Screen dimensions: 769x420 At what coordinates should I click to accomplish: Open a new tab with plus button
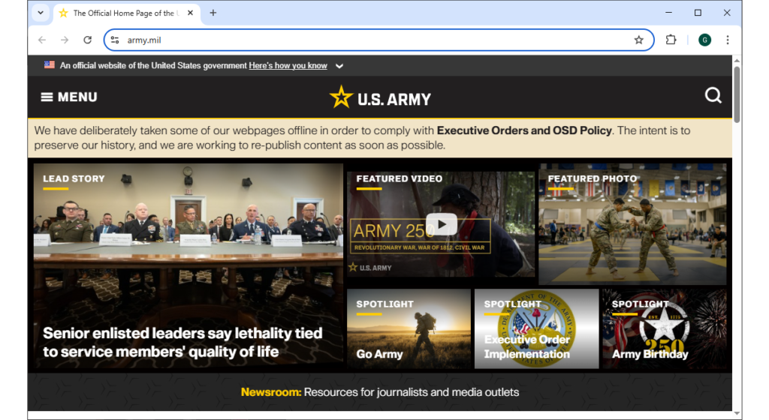pyautogui.click(x=213, y=13)
